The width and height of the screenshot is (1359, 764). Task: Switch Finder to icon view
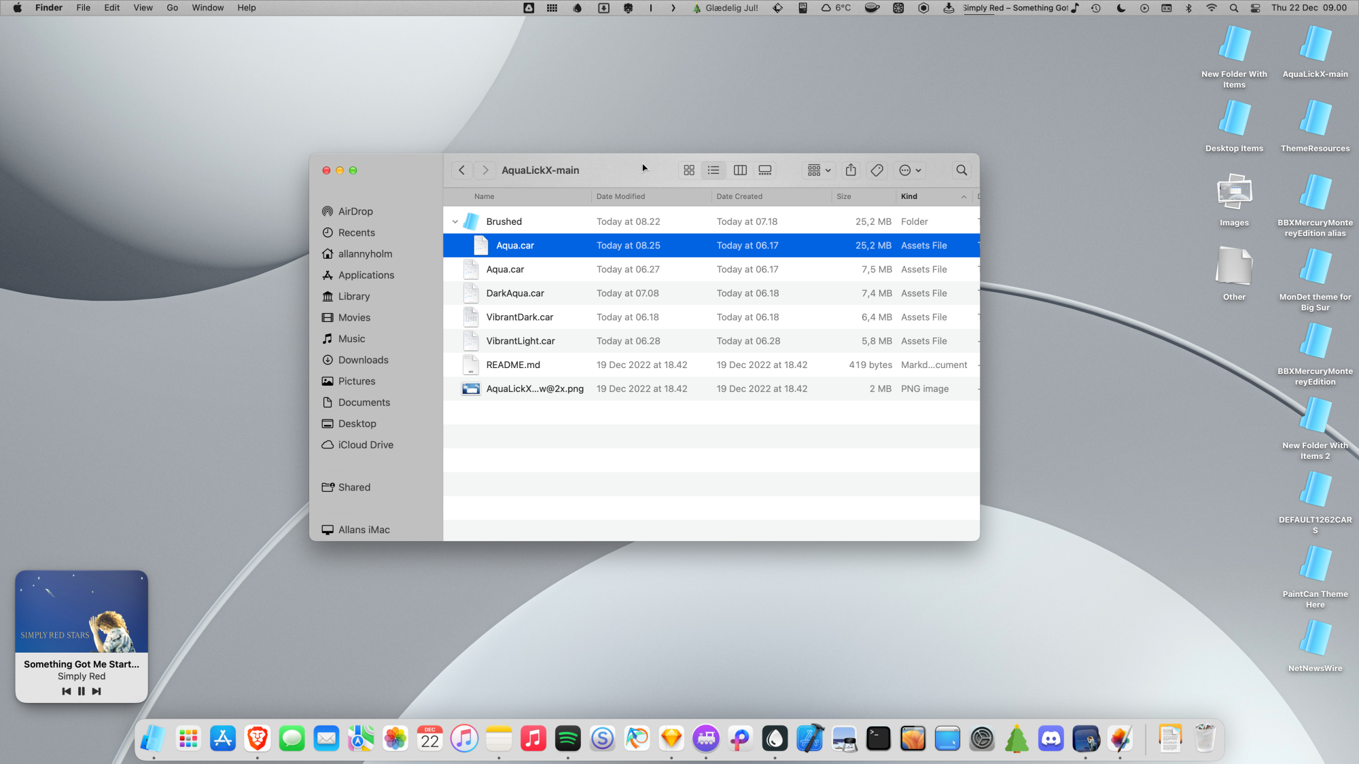[689, 170]
